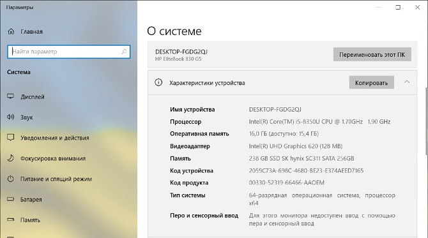
Task: Open the Дисплей settings page
Action: coord(33,97)
